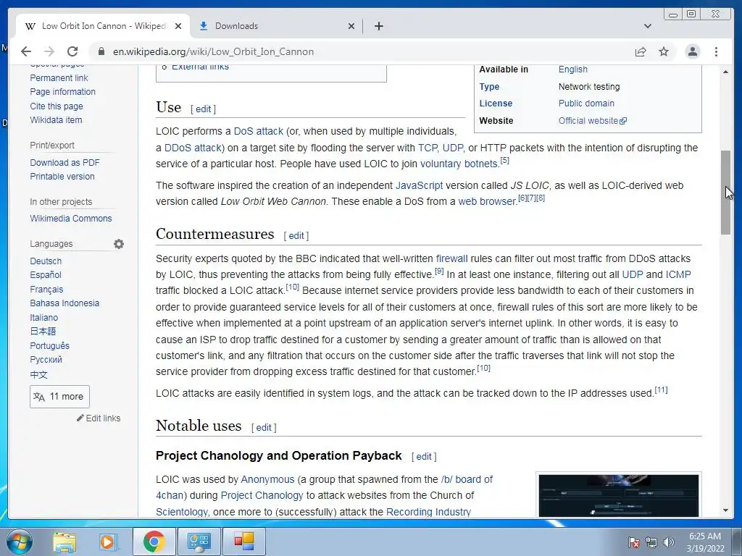Open Wikidata item

click(x=56, y=120)
